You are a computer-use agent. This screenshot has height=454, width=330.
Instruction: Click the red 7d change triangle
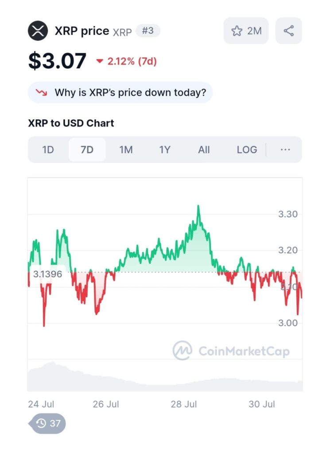pyautogui.click(x=100, y=62)
